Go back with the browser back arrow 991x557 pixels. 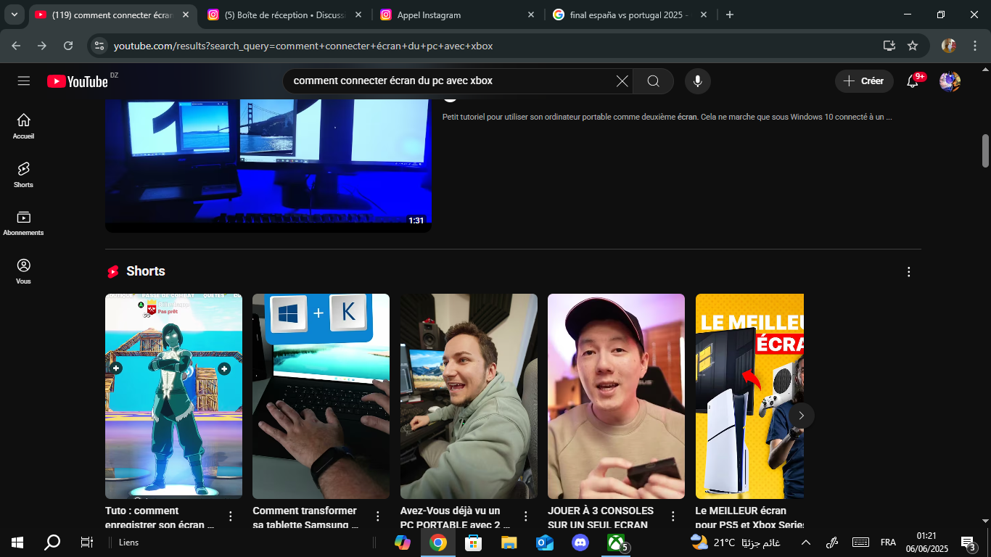[x=16, y=46]
